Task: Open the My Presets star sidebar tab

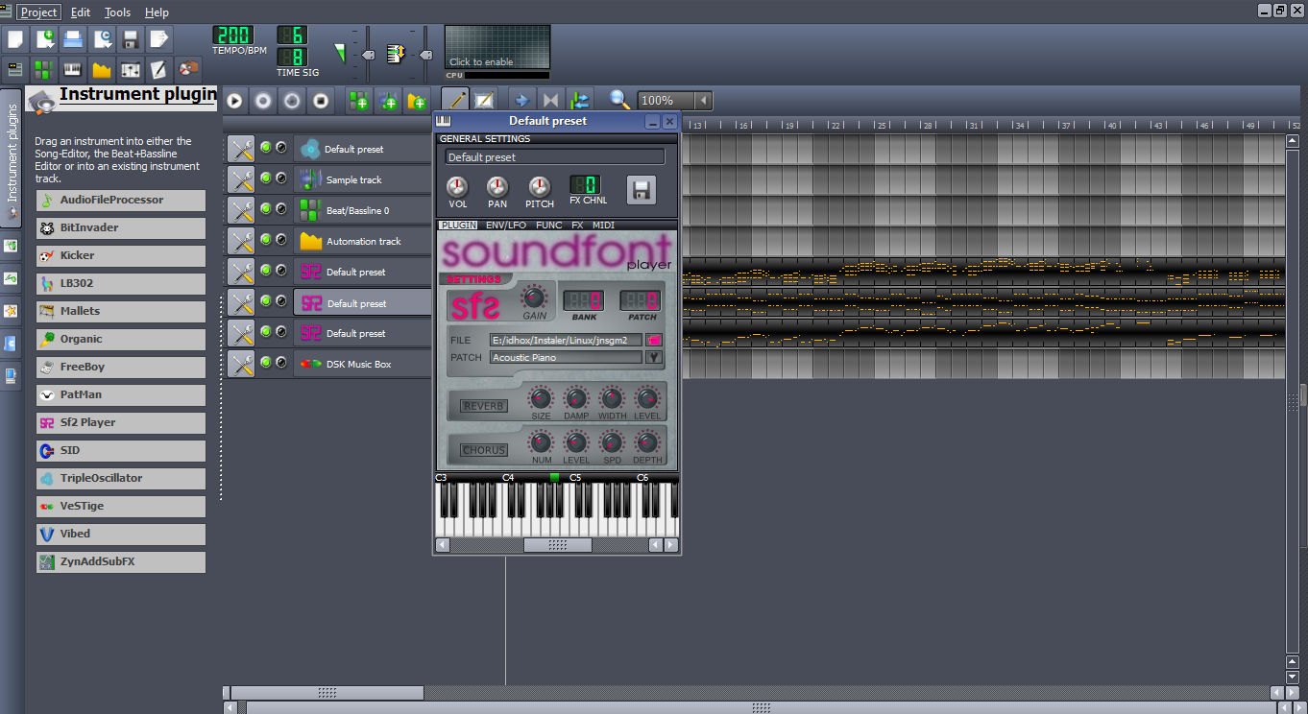Action: coord(11,311)
